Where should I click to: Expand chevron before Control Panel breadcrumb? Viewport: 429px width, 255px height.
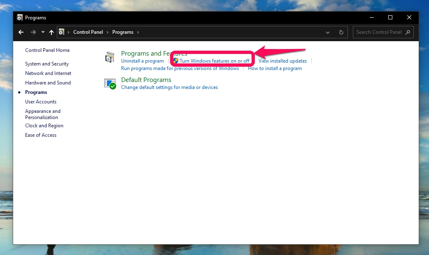tap(68, 32)
